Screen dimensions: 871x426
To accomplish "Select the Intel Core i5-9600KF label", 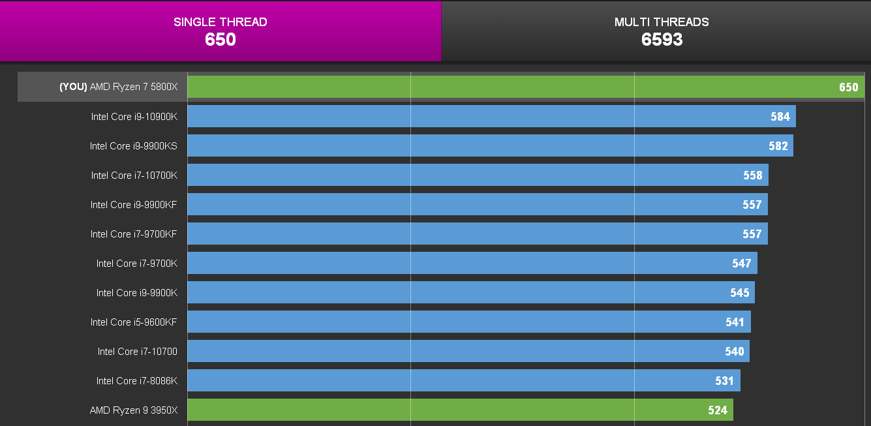I will tap(134, 322).
